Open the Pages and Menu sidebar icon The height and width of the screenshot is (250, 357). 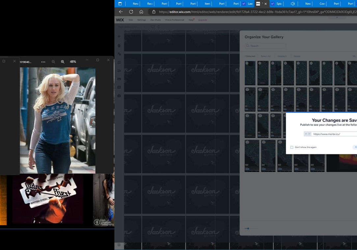(x=119, y=46)
